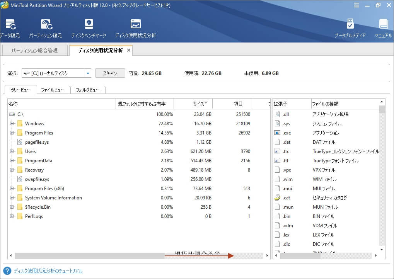This screenshot has width=394, height=279.
Task: Click right arrow of tree list scrollbar
Action: (x=267, y=256)
